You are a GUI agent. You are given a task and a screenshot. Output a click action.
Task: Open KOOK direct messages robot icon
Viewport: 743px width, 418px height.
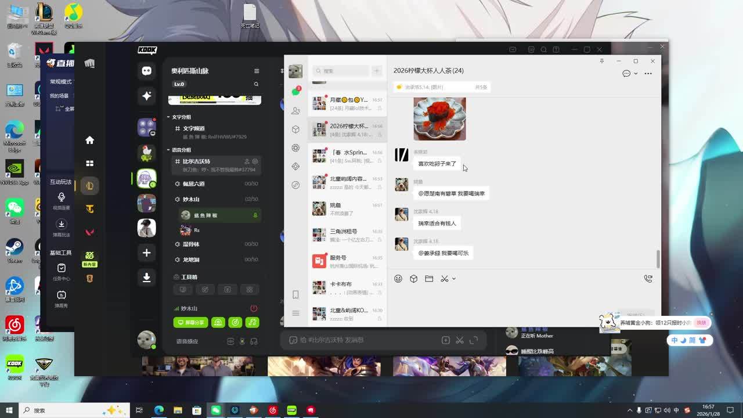click(x=146, y=71)
